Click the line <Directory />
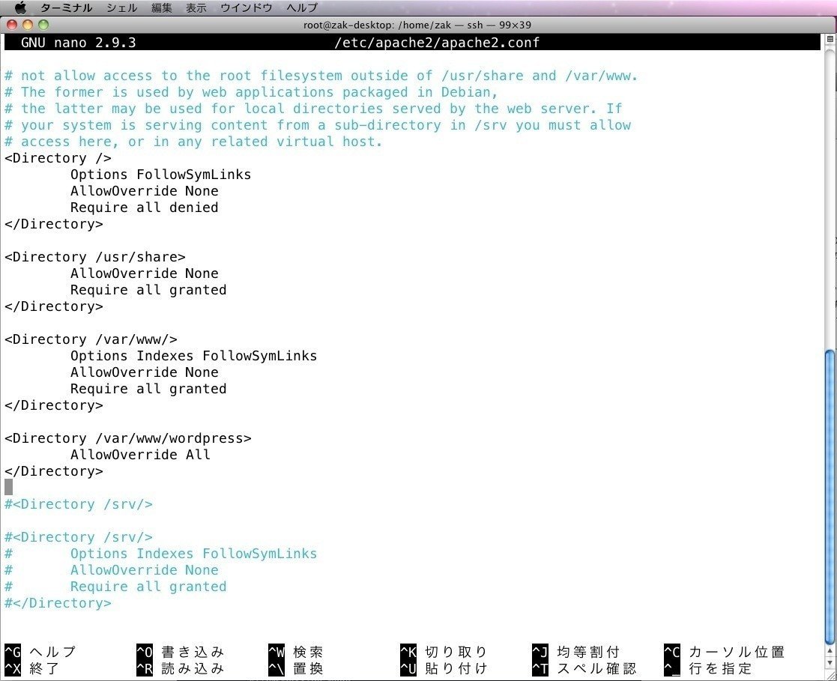This screenshot has height=681, width=837. (x=58, y=158)
